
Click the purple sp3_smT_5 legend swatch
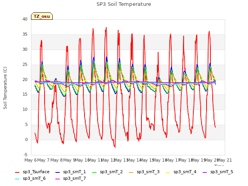click(x=205, y=172)
